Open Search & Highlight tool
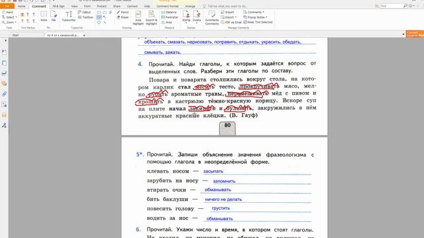The width and height of the screenshot is (424, 238). click(x=151, y=18)
